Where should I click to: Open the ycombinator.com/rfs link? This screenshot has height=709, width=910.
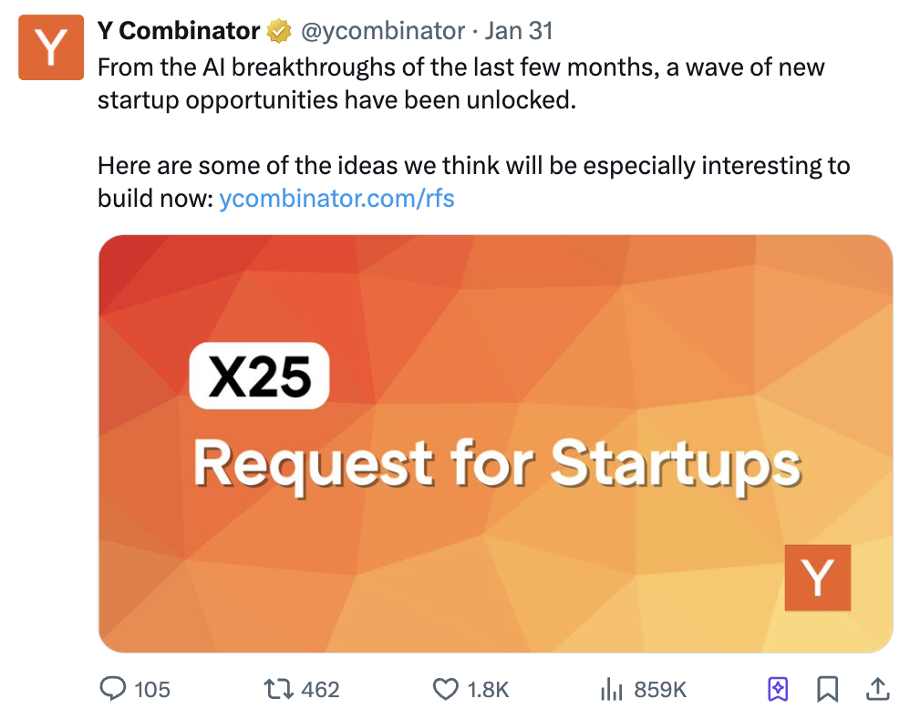click(337, 198)
